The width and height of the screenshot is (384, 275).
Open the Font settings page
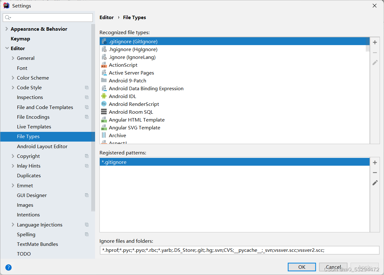click(22, 68)
